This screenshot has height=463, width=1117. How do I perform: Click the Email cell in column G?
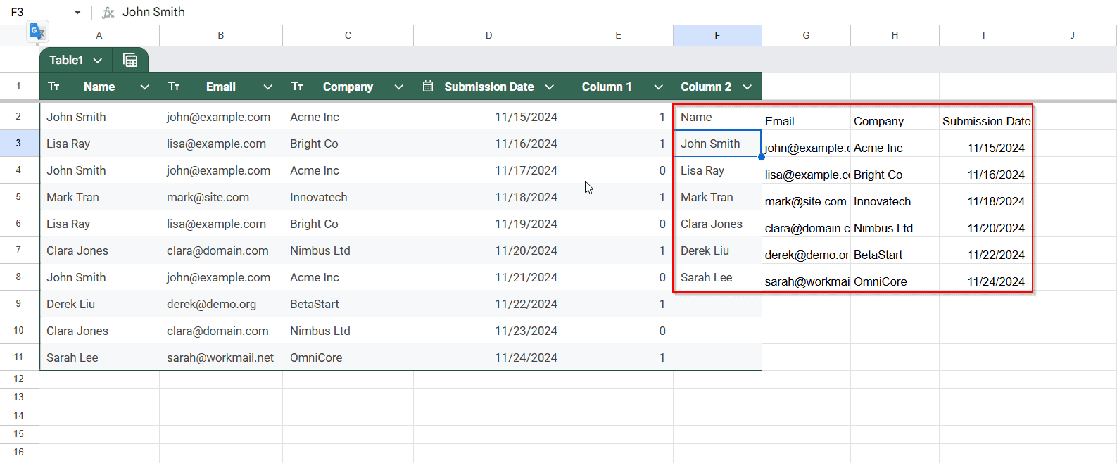tap(806, 117)
